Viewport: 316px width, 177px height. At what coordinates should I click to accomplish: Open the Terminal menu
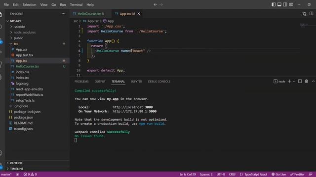(76, 4)
